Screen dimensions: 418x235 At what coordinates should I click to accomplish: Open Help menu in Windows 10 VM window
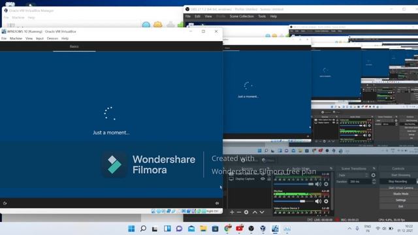65,39
